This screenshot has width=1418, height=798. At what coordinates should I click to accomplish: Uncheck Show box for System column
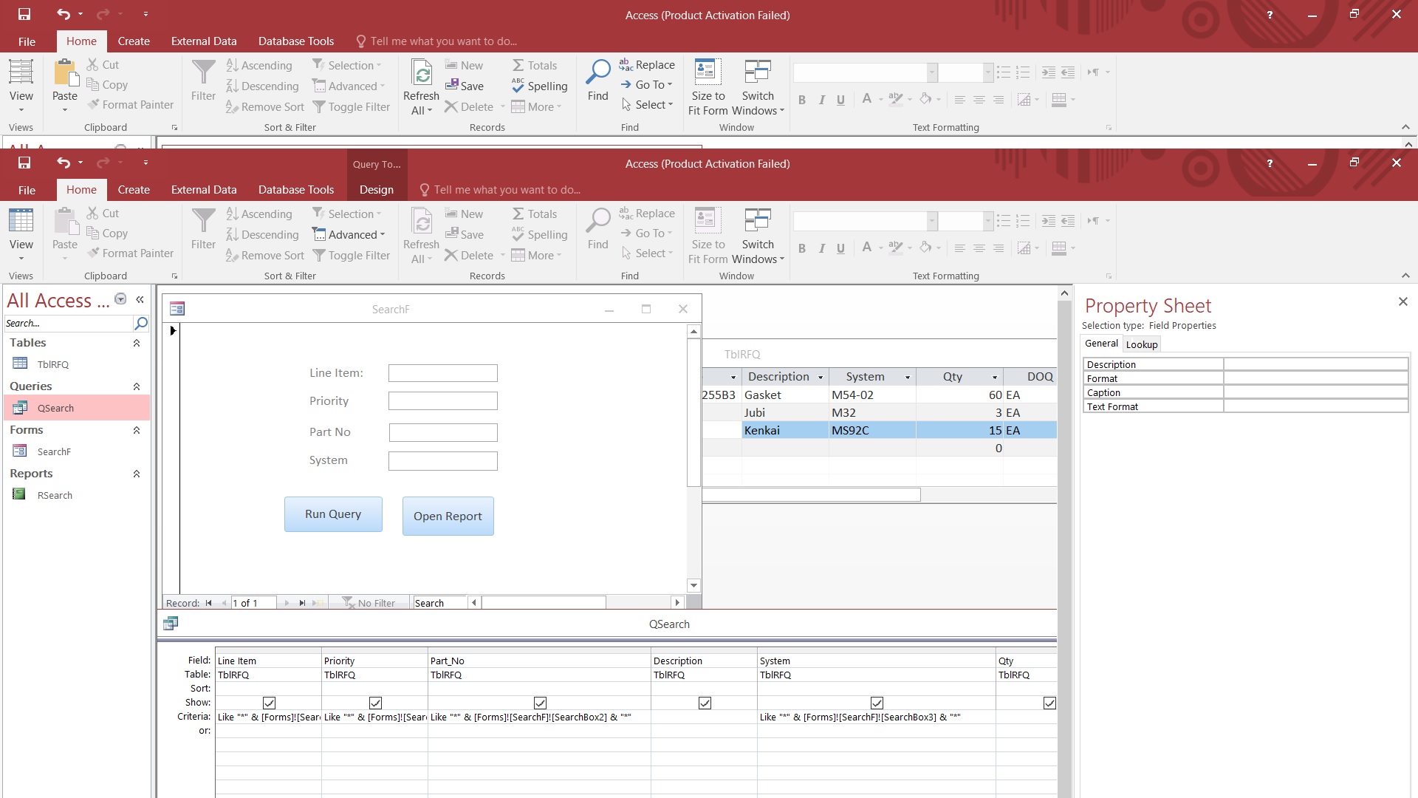coord(877,703)
